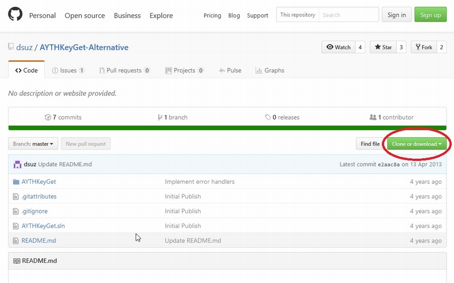
Task: Click the file icon beside .gitignore
Action: point(16,211)
